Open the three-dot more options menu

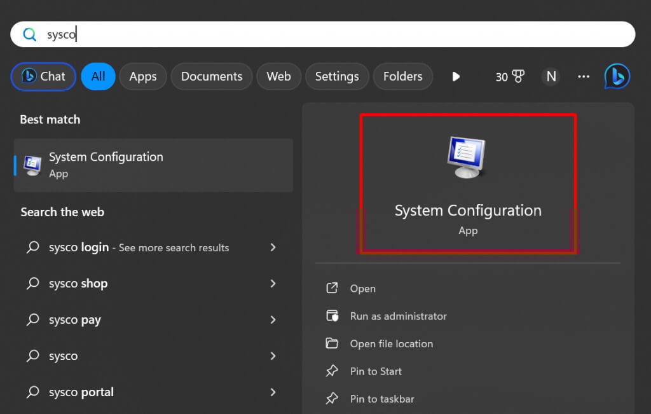pyautogui.click(x=584, y=76)
